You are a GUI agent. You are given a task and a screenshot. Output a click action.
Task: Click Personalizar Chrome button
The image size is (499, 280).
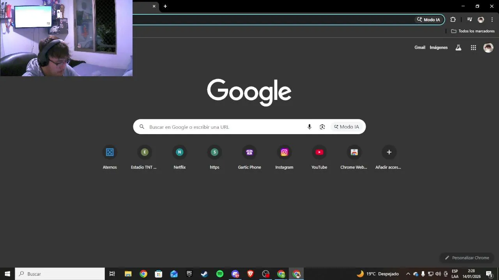(467, 257)
